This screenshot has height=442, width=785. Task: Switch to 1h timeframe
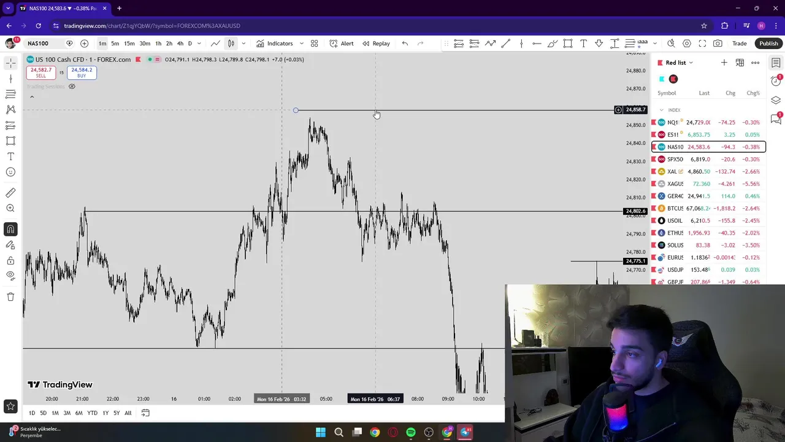[x=158, y=44]
